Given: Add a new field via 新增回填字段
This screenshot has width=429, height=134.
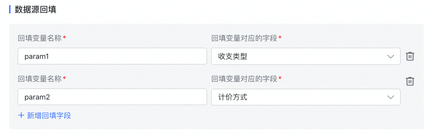Looking at the screenshot, I should [x=49, y=116].
